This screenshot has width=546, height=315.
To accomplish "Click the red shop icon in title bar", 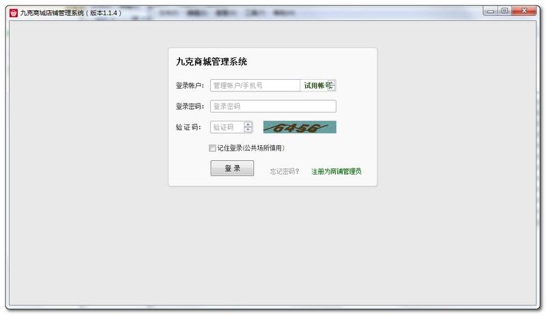I will point(14,13).
